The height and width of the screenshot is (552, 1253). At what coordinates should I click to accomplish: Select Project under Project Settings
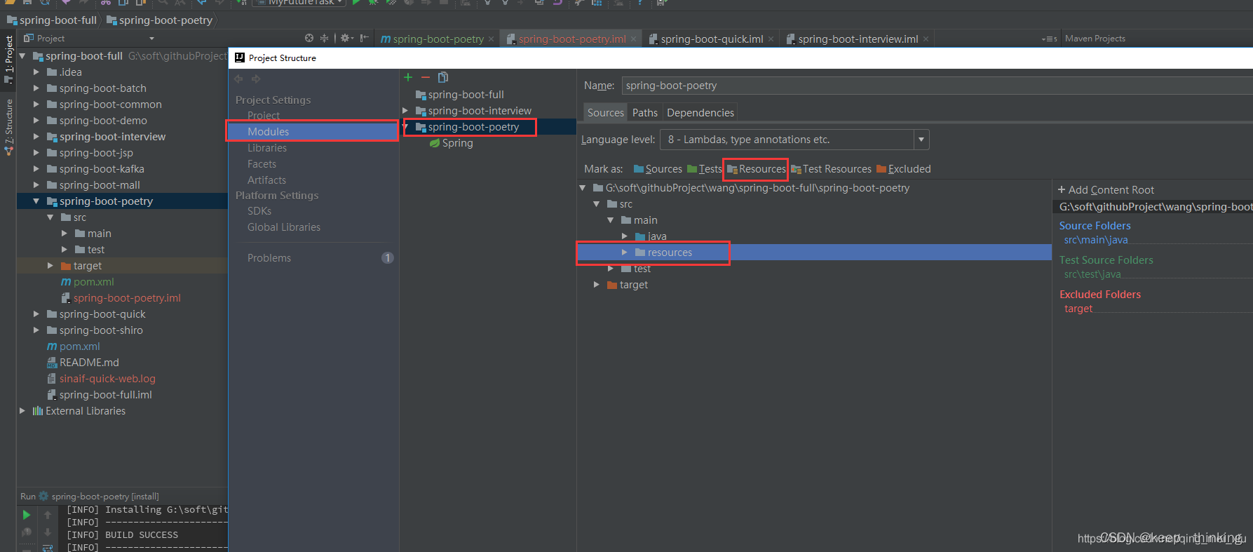click(264, 116)
